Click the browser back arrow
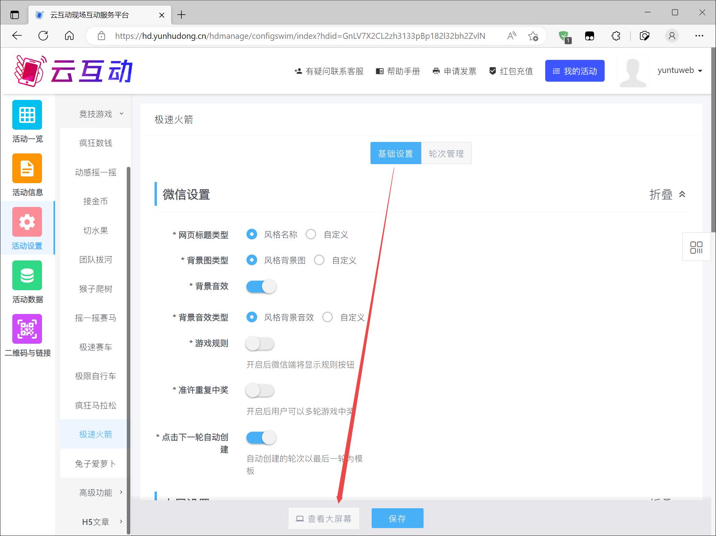Screen dimensions: 716x536 coord(17,36)
